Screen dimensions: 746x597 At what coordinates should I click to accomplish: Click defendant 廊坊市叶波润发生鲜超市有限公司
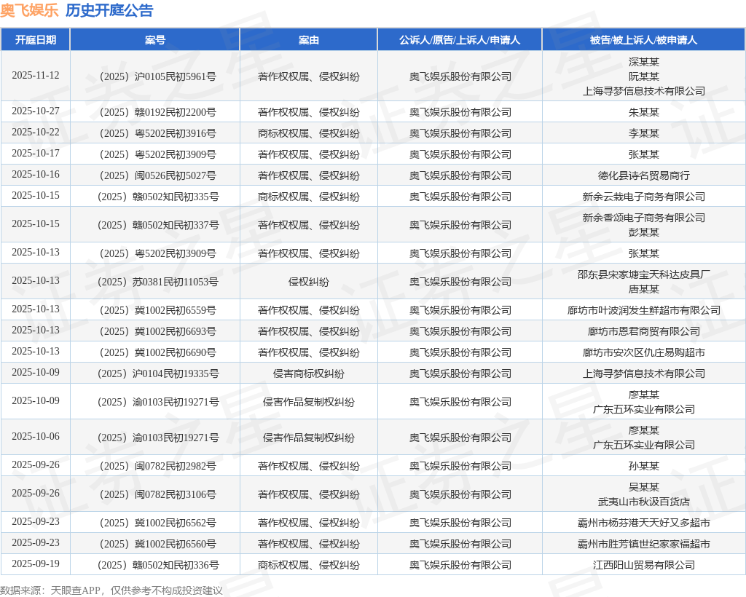point(644,310)
